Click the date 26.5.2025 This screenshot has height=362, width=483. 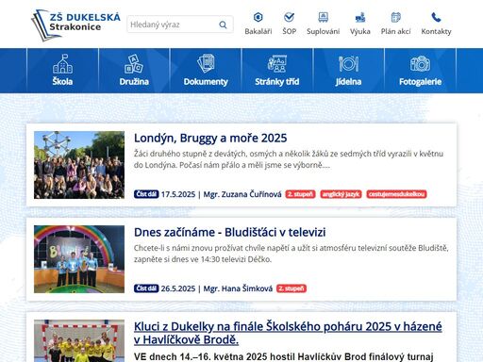[178, 288]
